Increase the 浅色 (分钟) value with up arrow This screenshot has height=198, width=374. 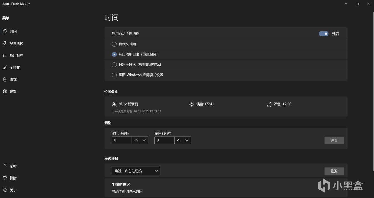(136, 140)
